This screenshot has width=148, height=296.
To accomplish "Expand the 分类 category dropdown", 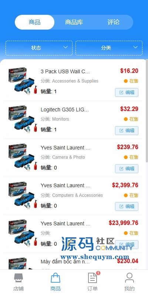I will click(x=109, y=48).
